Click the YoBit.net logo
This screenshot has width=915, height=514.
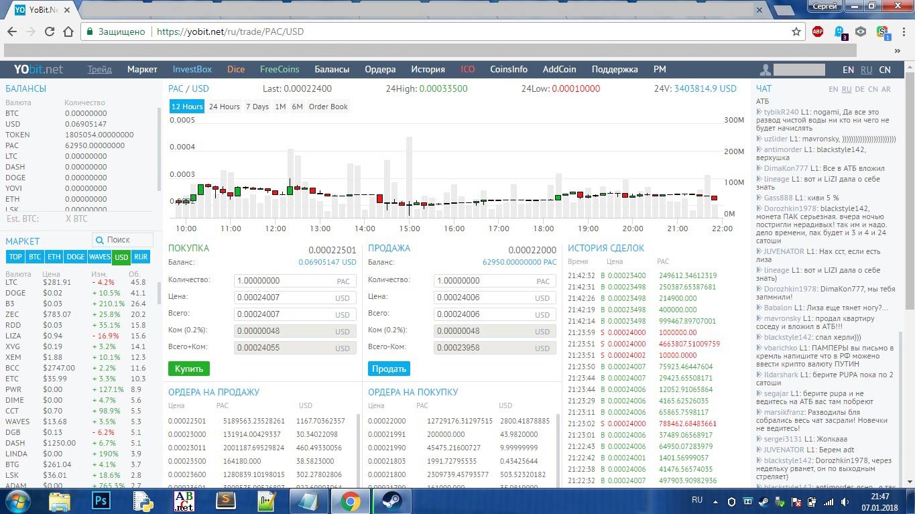(39, 70)
